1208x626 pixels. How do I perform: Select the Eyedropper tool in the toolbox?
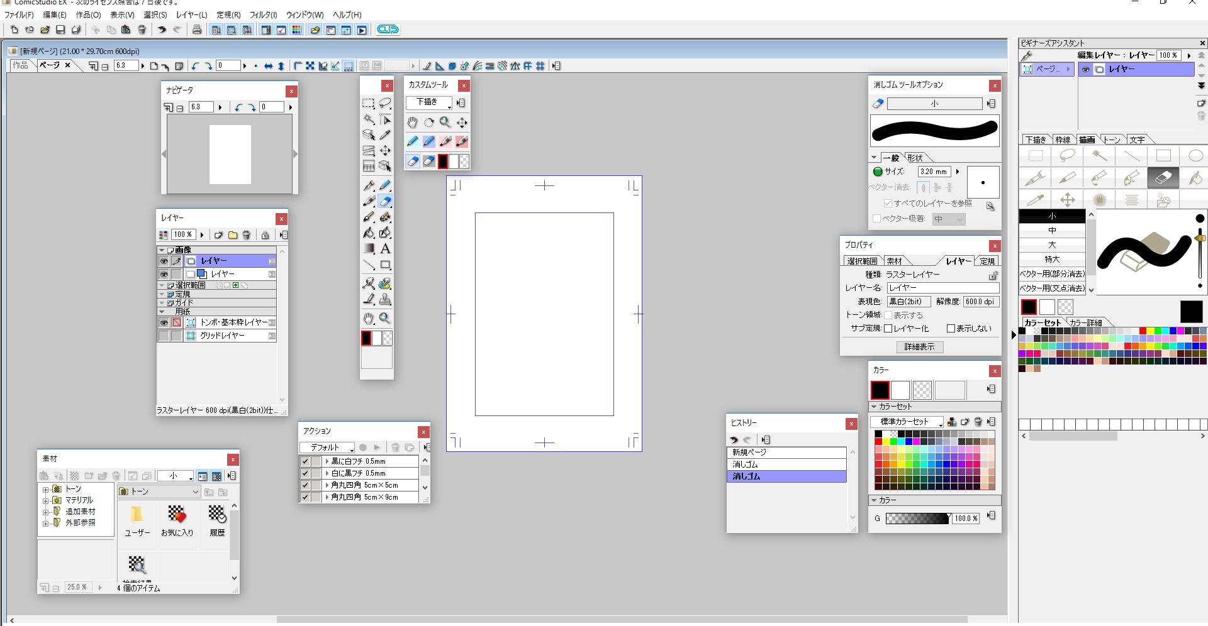(385, 135)
